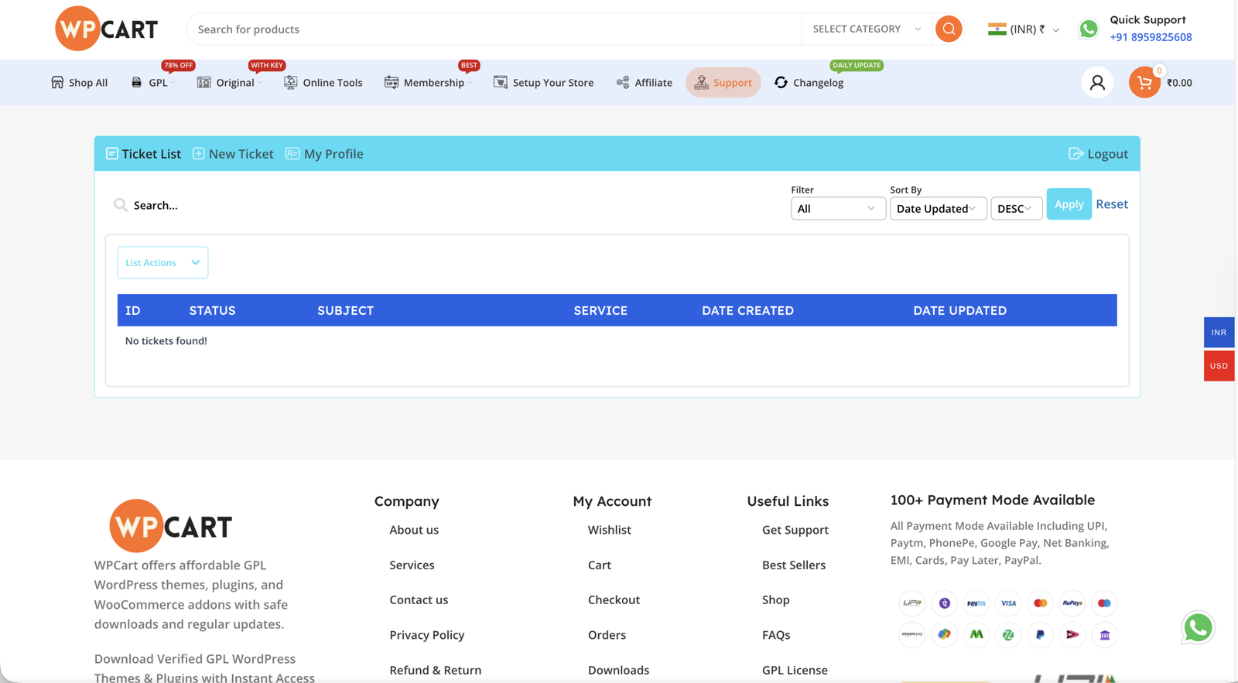Open floating WhatsApp chat bubble
This screenshot has height=683, width=1238.
click(x=1198, y=628)
